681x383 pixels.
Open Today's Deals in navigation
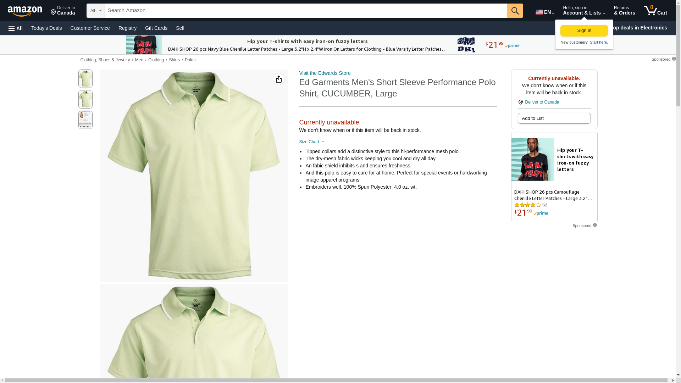[46, 28]
